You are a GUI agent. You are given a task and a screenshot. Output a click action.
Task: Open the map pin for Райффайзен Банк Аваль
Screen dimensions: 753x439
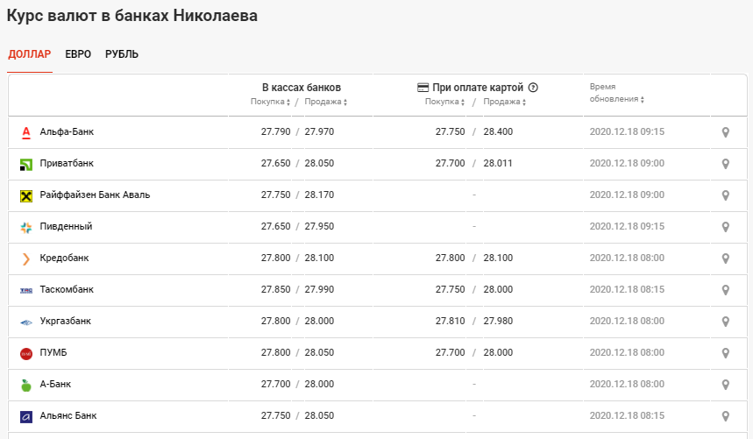pos(726,195)
